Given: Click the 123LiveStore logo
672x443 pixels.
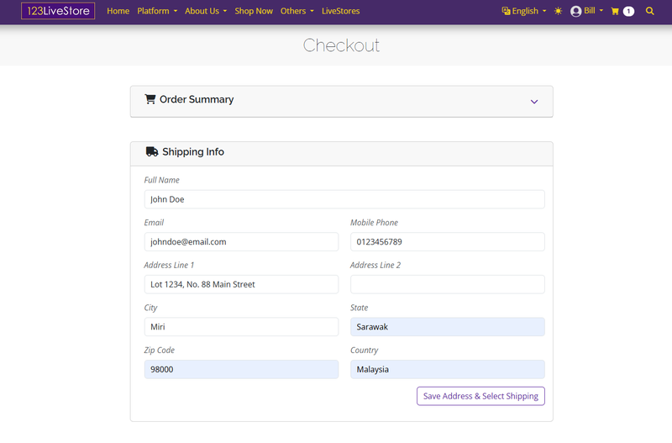Looking at the screenshot, I should click(x=58, y=11).
